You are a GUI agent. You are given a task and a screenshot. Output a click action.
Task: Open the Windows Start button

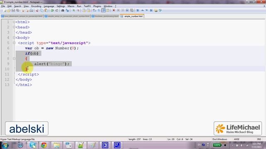click(5, 145)
